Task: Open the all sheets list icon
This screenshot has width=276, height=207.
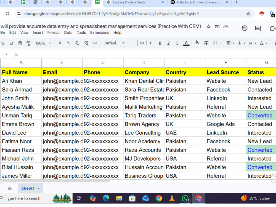Action: click(x=10, y=188)
